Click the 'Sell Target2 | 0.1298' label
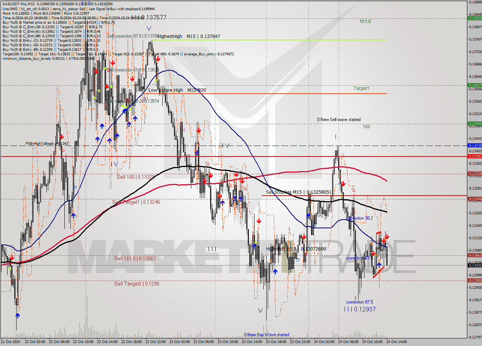The width and height of the screenshot is (482, 346). [137, 284]
